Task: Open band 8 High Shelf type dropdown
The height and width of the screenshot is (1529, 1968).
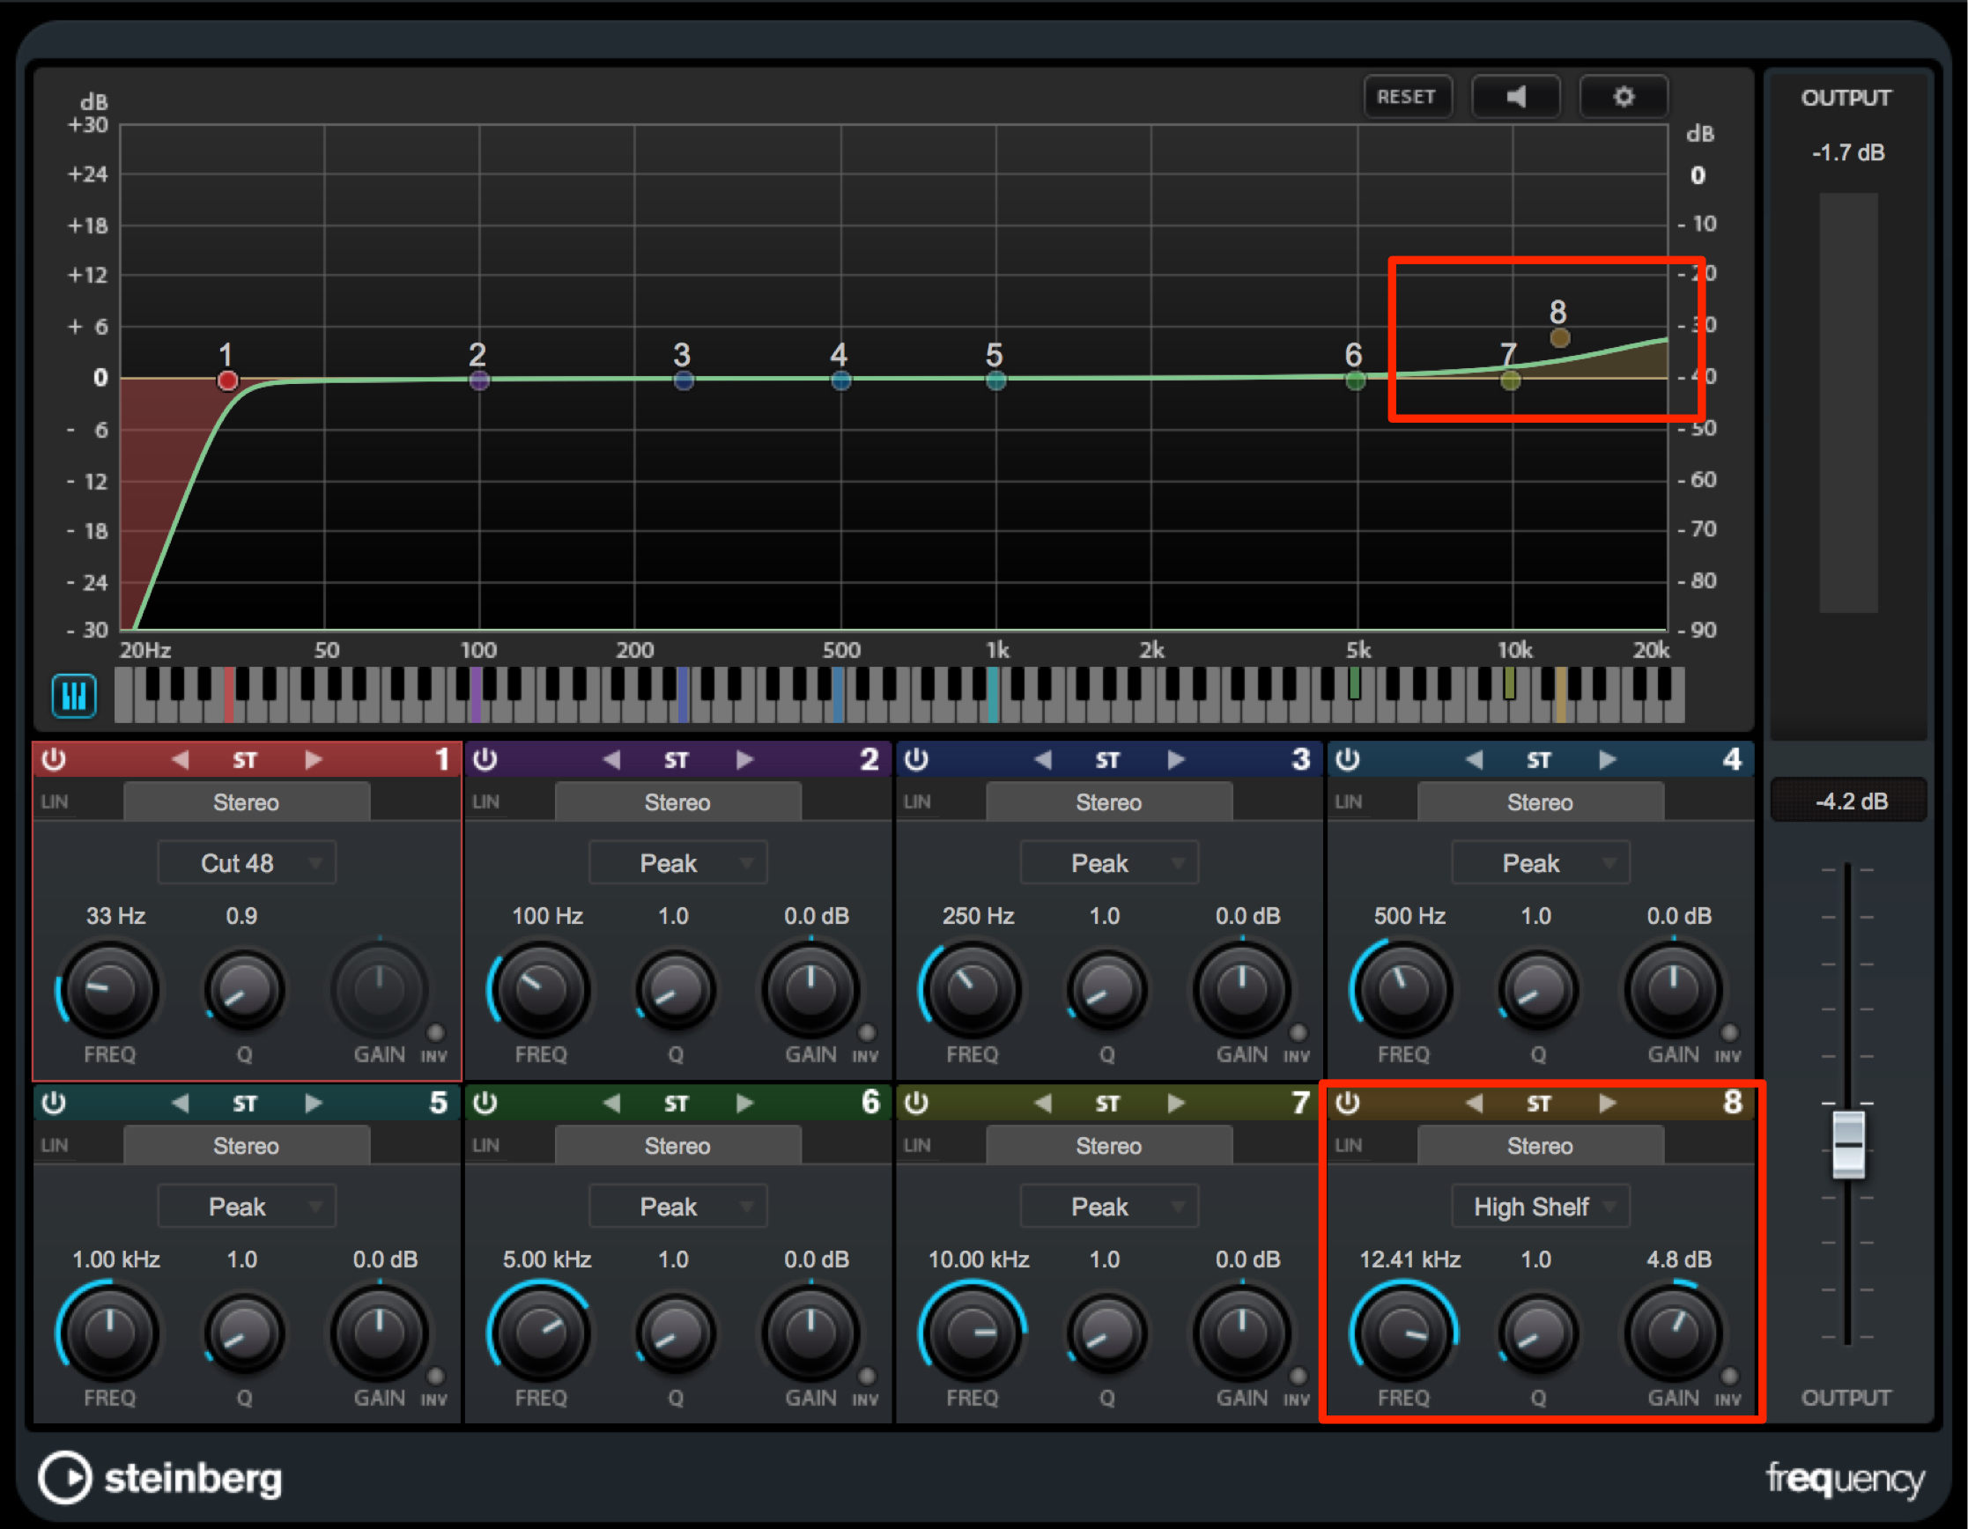Action: tap(1540, 1207)
